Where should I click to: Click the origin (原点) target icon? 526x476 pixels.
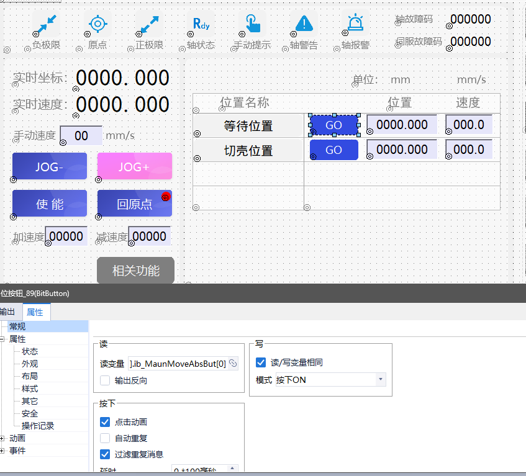(x=97, y=24)
